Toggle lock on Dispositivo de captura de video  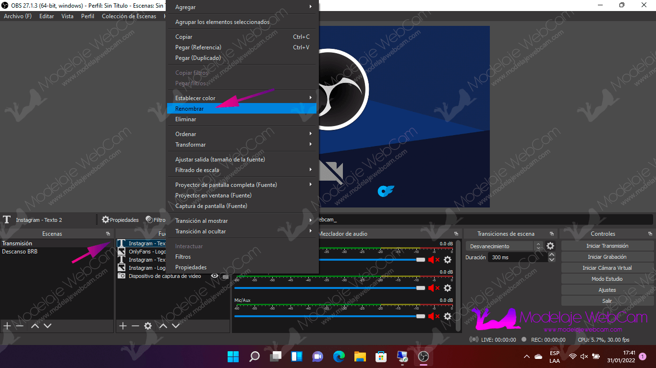click(225, 276)
